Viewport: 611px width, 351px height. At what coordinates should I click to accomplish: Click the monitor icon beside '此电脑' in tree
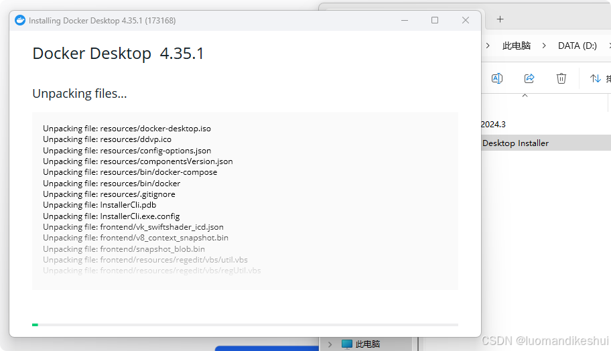click(x=346, y=344)
